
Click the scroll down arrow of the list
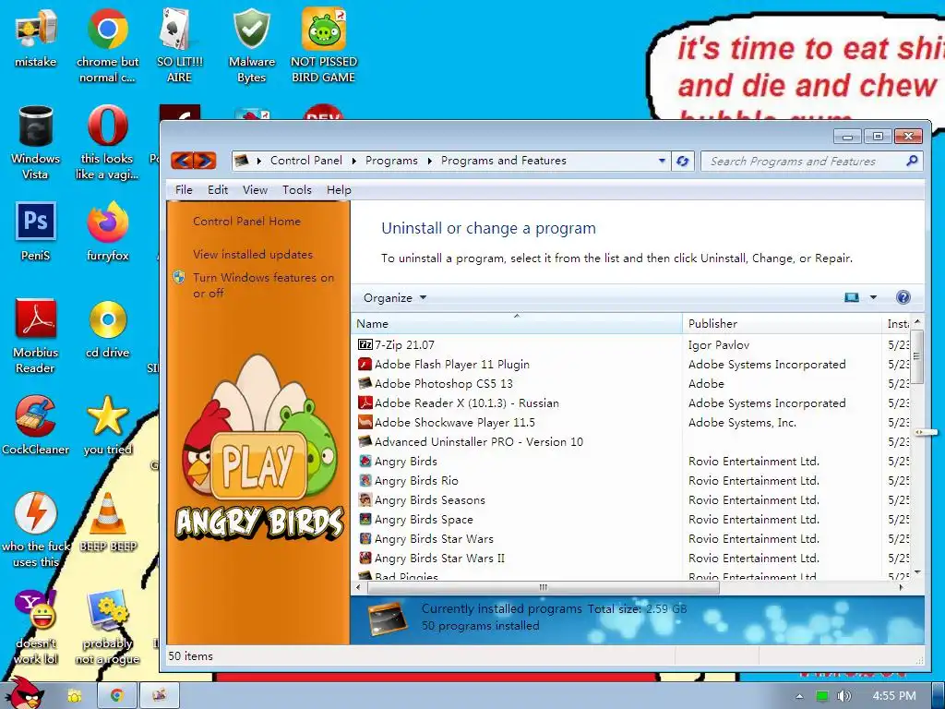(x=916, y=572)
